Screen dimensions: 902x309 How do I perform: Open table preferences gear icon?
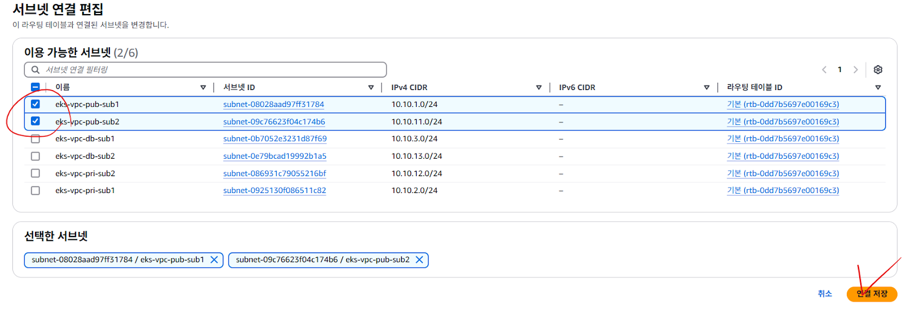coord(878,70)
